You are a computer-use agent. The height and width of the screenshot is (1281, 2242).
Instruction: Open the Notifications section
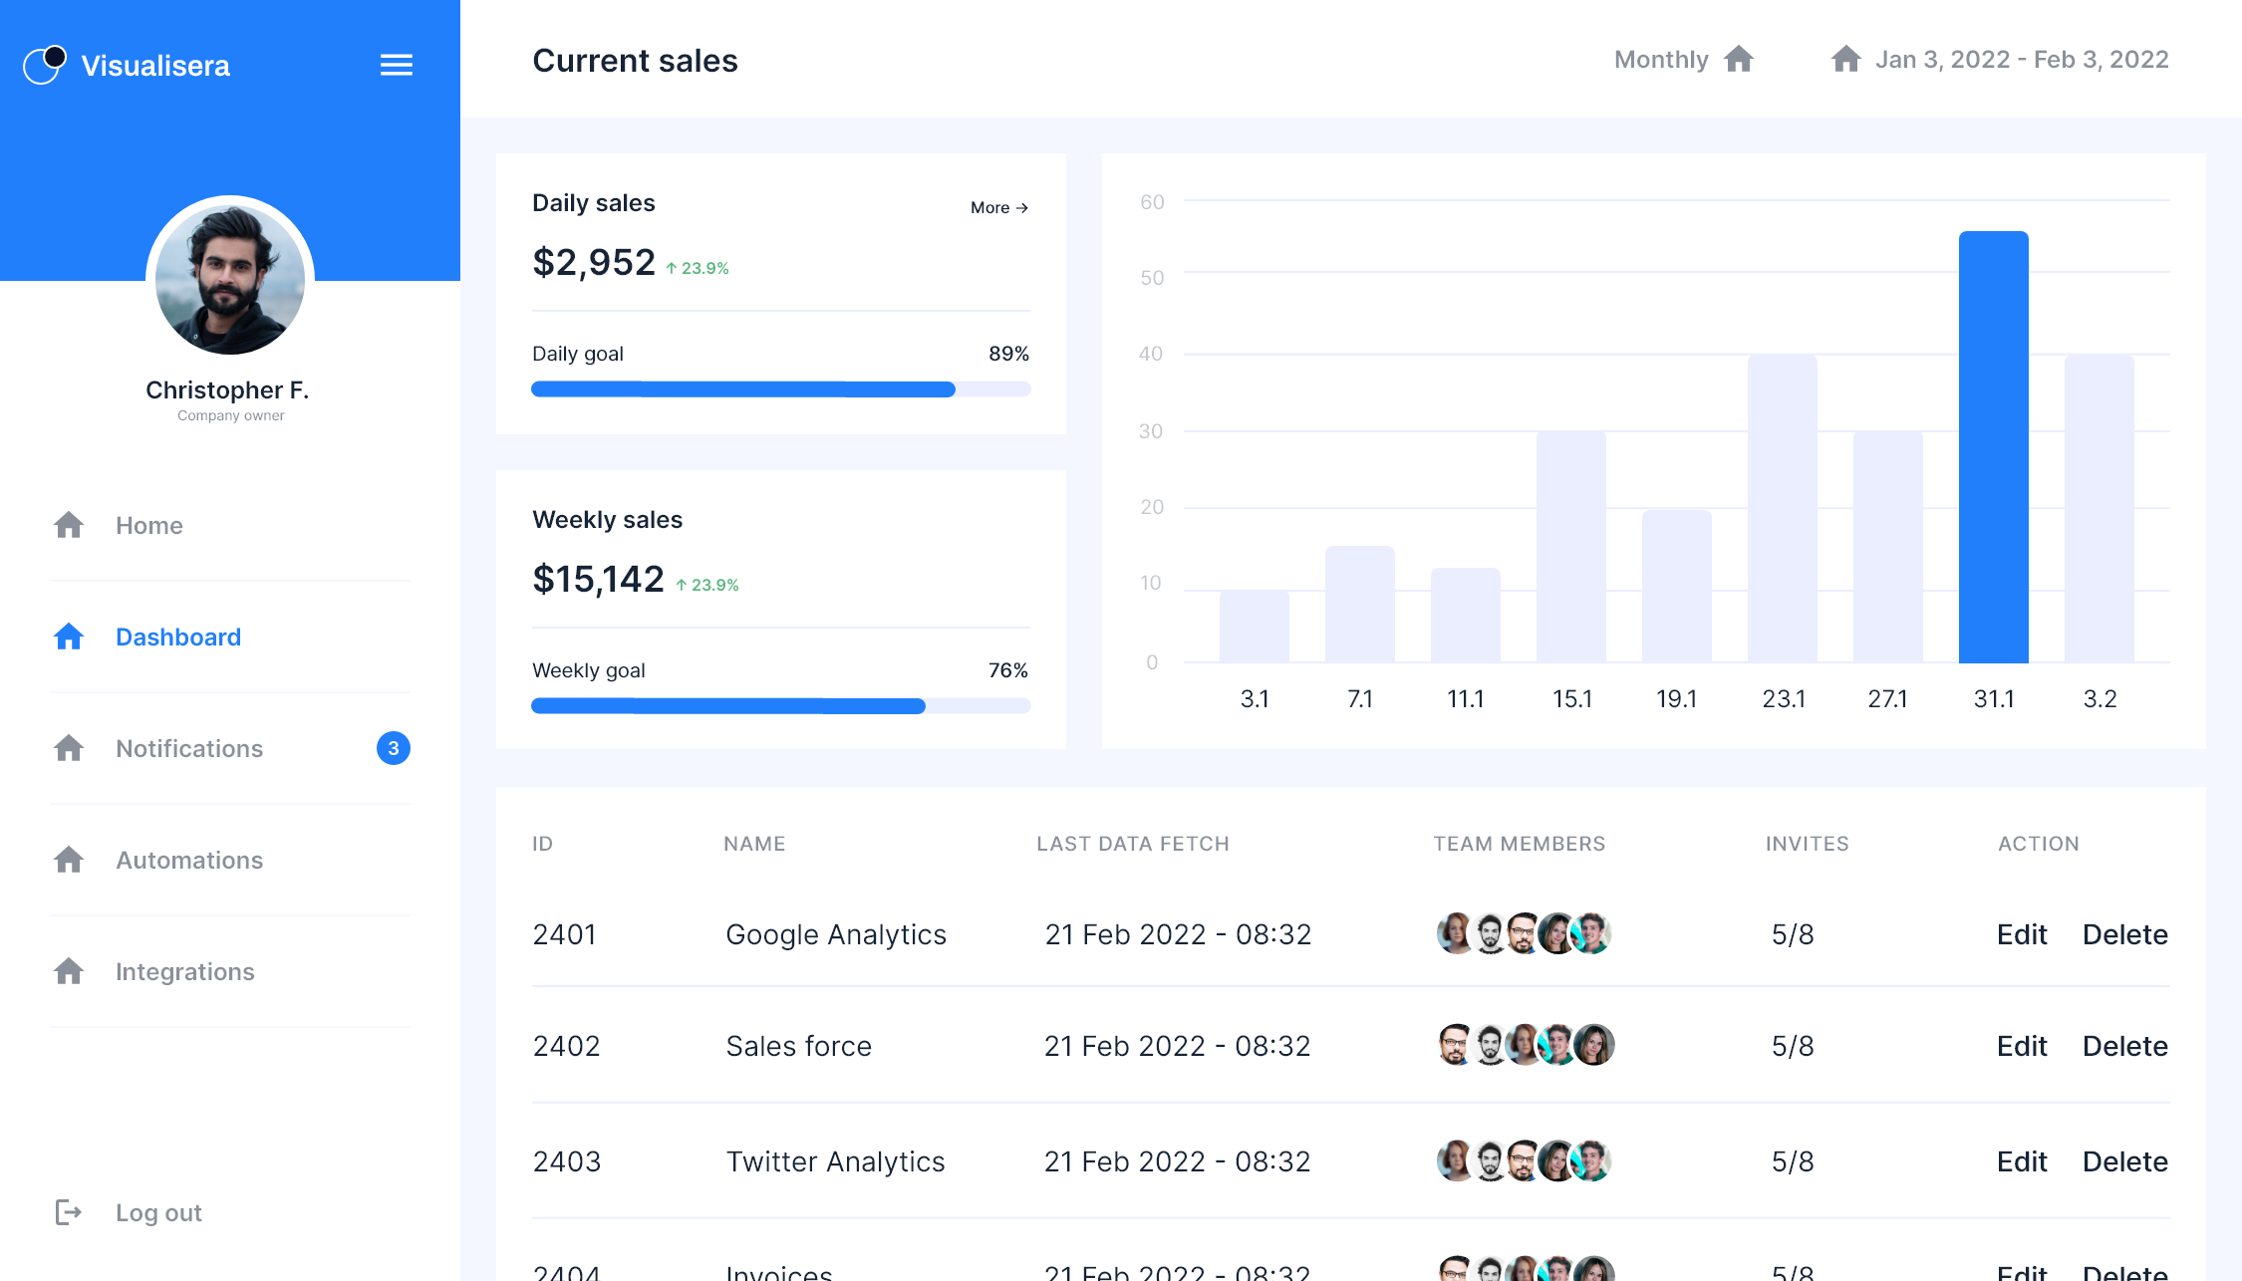[189, 748]
